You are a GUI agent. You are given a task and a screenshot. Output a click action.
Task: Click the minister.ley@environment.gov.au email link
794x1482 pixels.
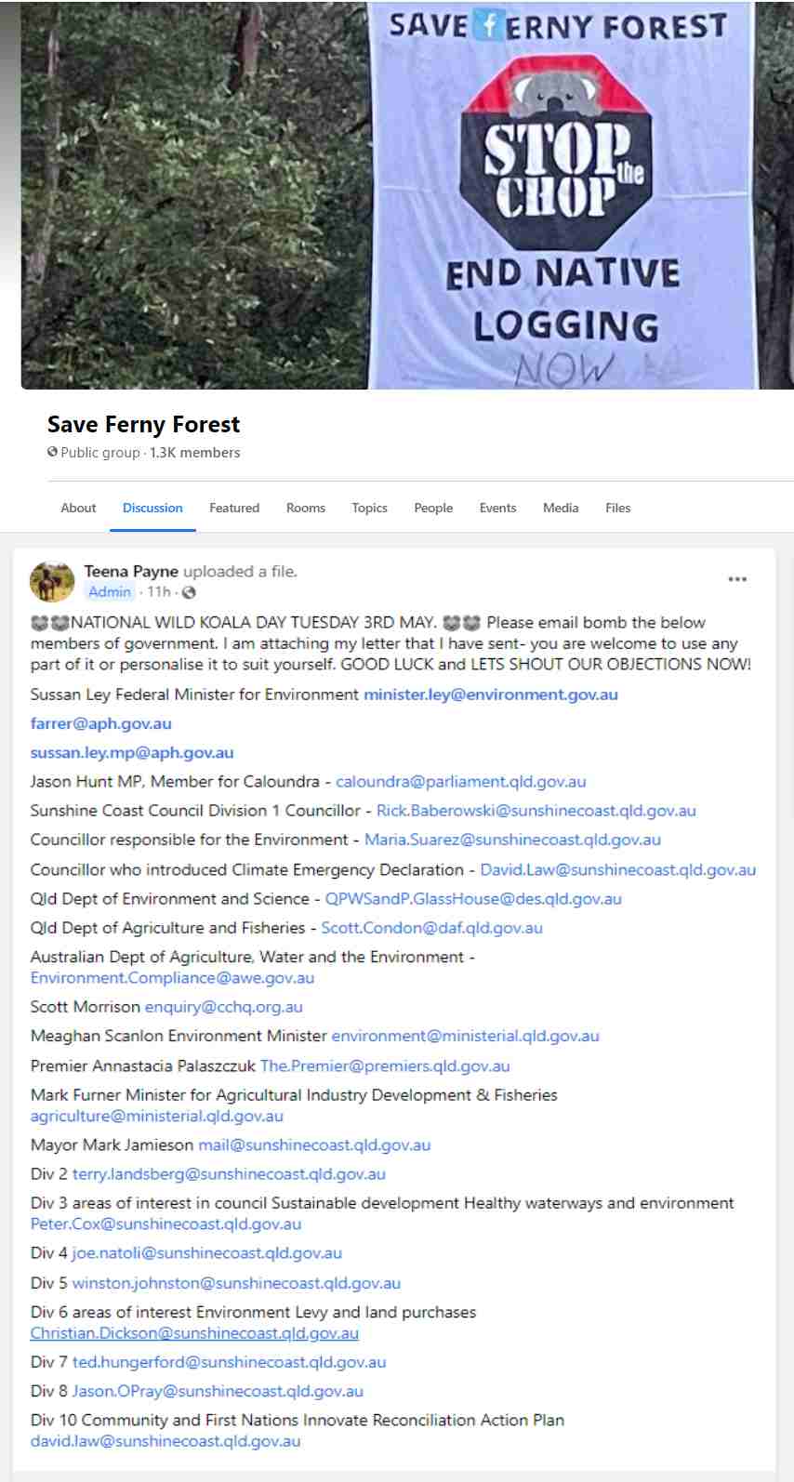491,695
